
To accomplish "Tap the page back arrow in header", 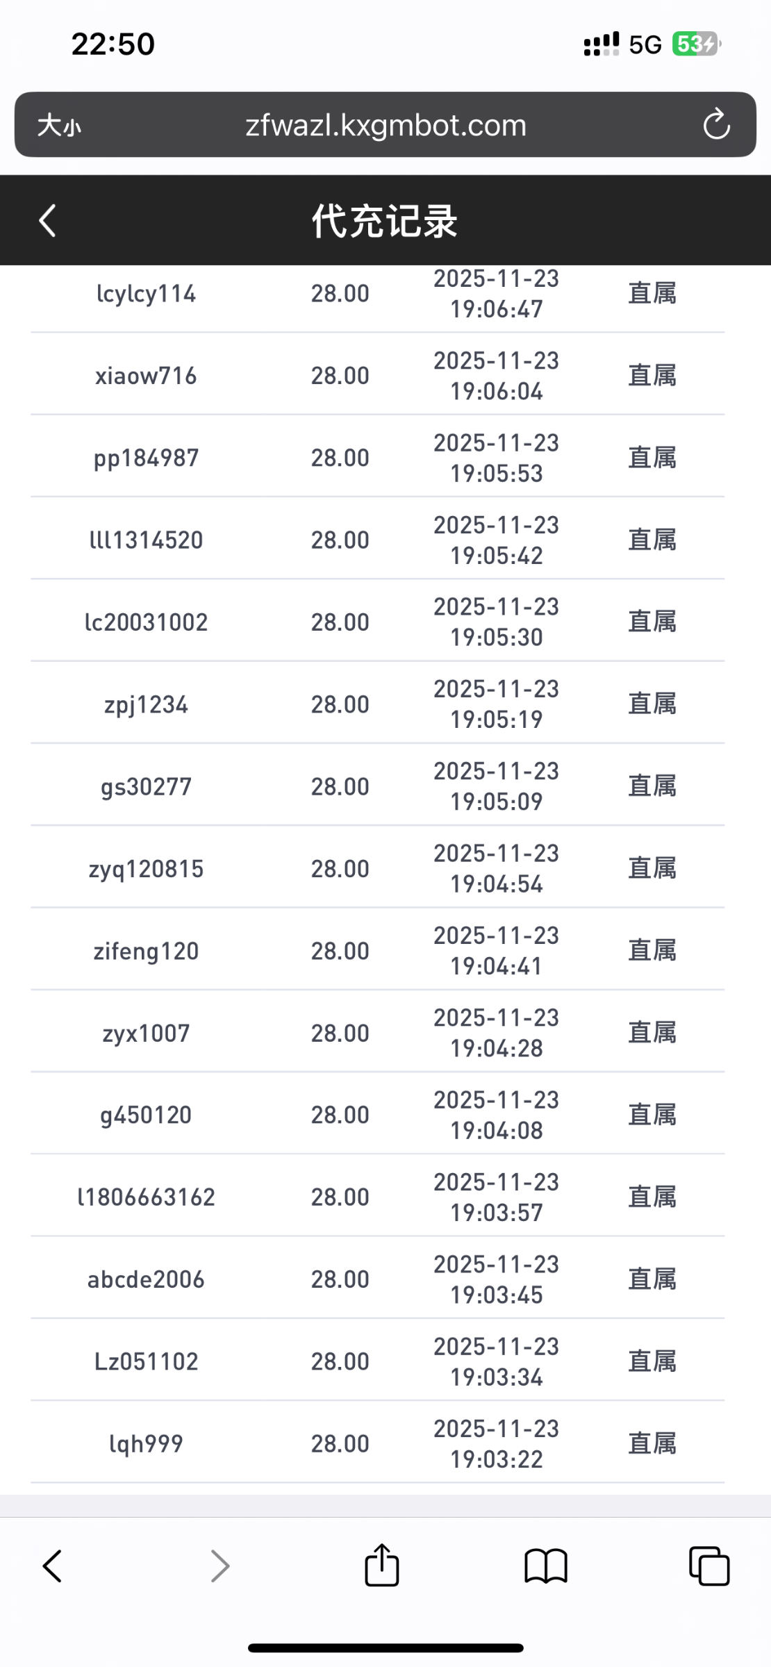I will pyautogui.click(x=47, y=221).
